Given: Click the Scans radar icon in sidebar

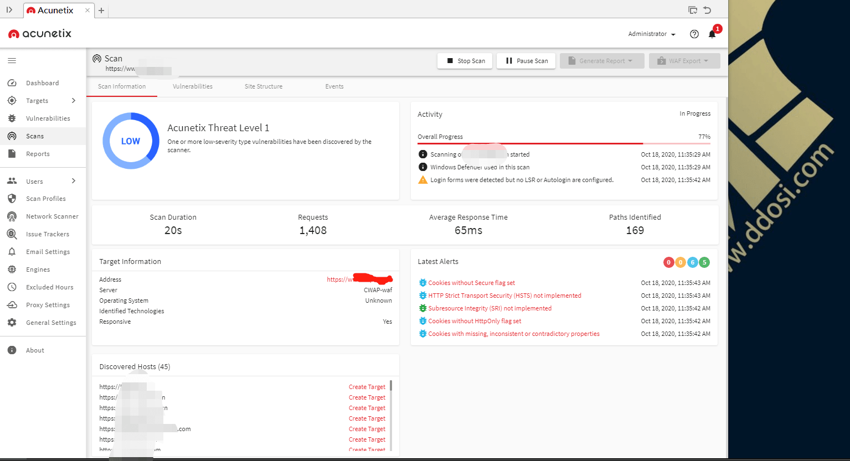Looking at the screenshot, I should [12, 136].
